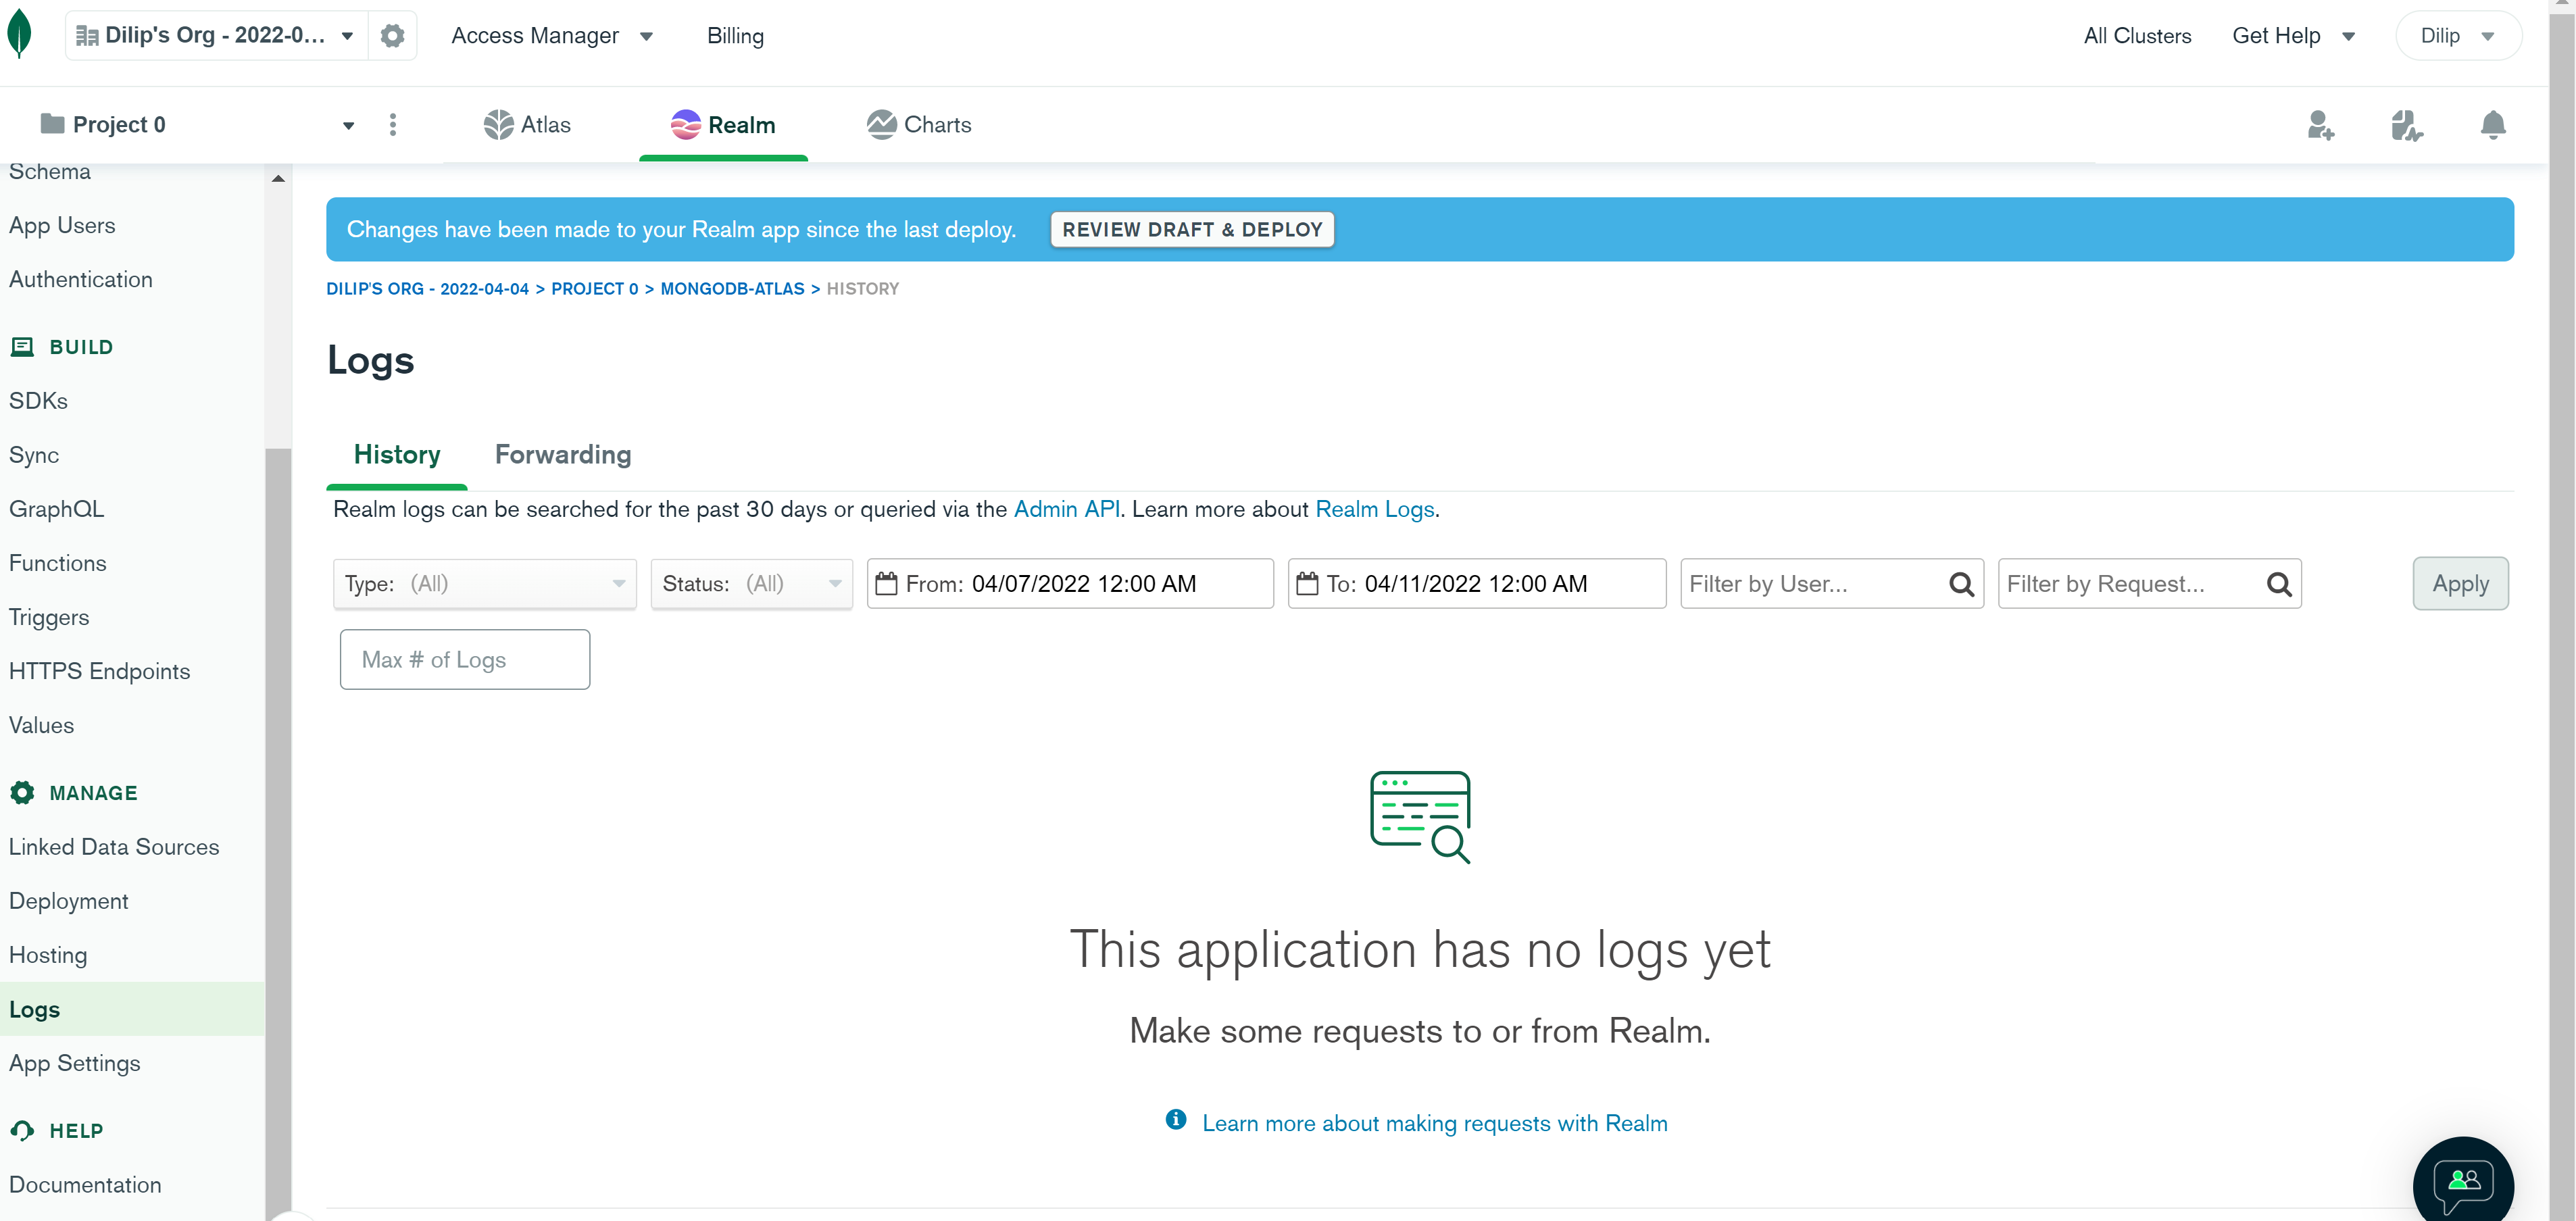2576x1221 pixels.
Task: Open Triggers in the sidebar
Action: point(49,617)
